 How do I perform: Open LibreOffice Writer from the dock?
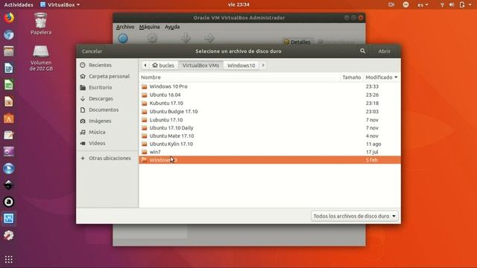9,68
